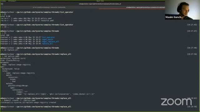Click resource.yaml in the file listing
Screen dimensions: 200x112
click(47, 21)
